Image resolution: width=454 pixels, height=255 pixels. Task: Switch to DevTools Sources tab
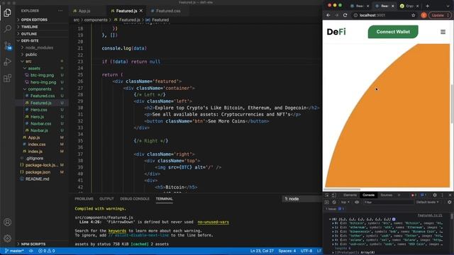point(386,195)
